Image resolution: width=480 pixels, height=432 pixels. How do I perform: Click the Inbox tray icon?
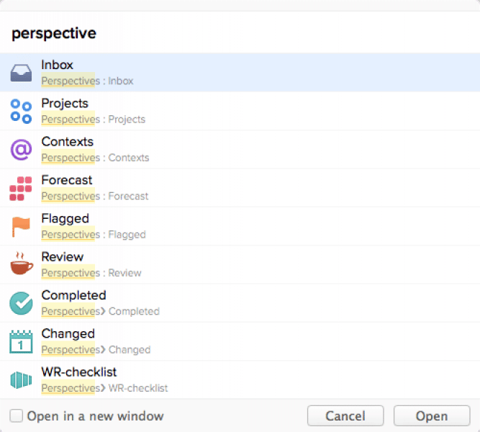pos(21,73)
